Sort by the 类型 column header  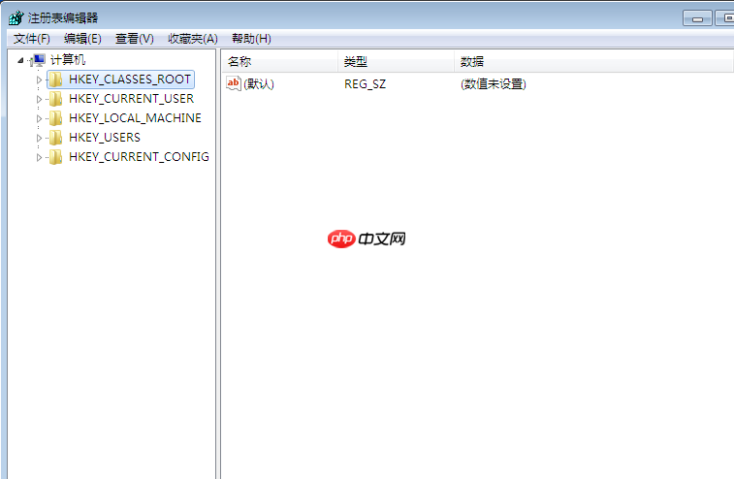click(x=396, y=61)
